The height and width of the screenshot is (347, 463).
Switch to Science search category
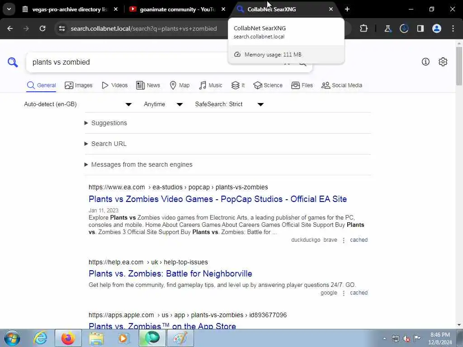tap(268, 85)
